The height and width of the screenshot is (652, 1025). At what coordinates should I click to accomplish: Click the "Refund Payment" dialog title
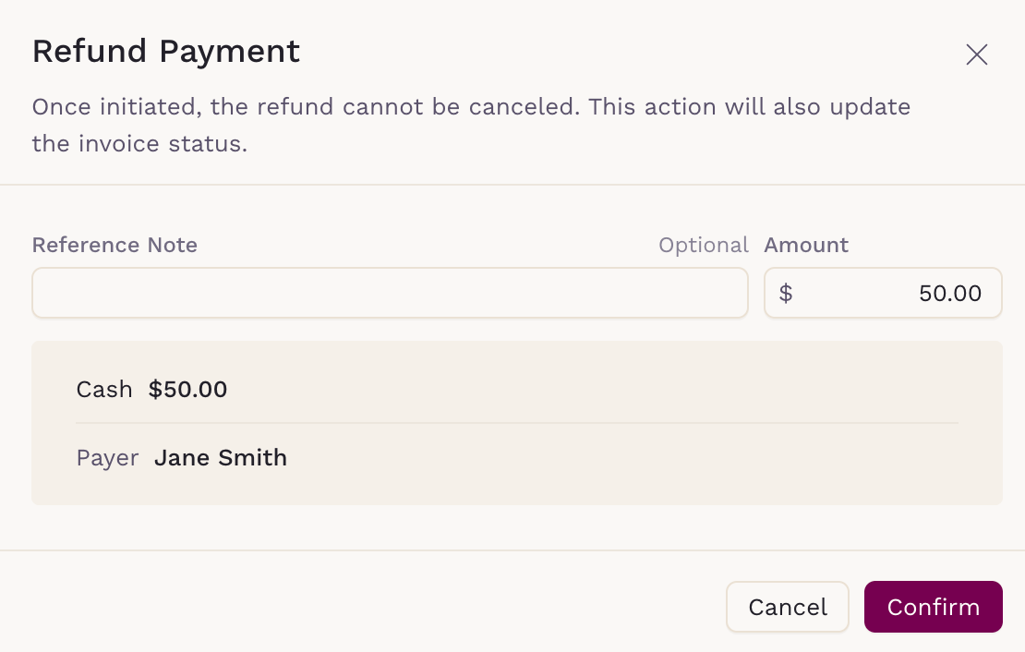(166, 51)
